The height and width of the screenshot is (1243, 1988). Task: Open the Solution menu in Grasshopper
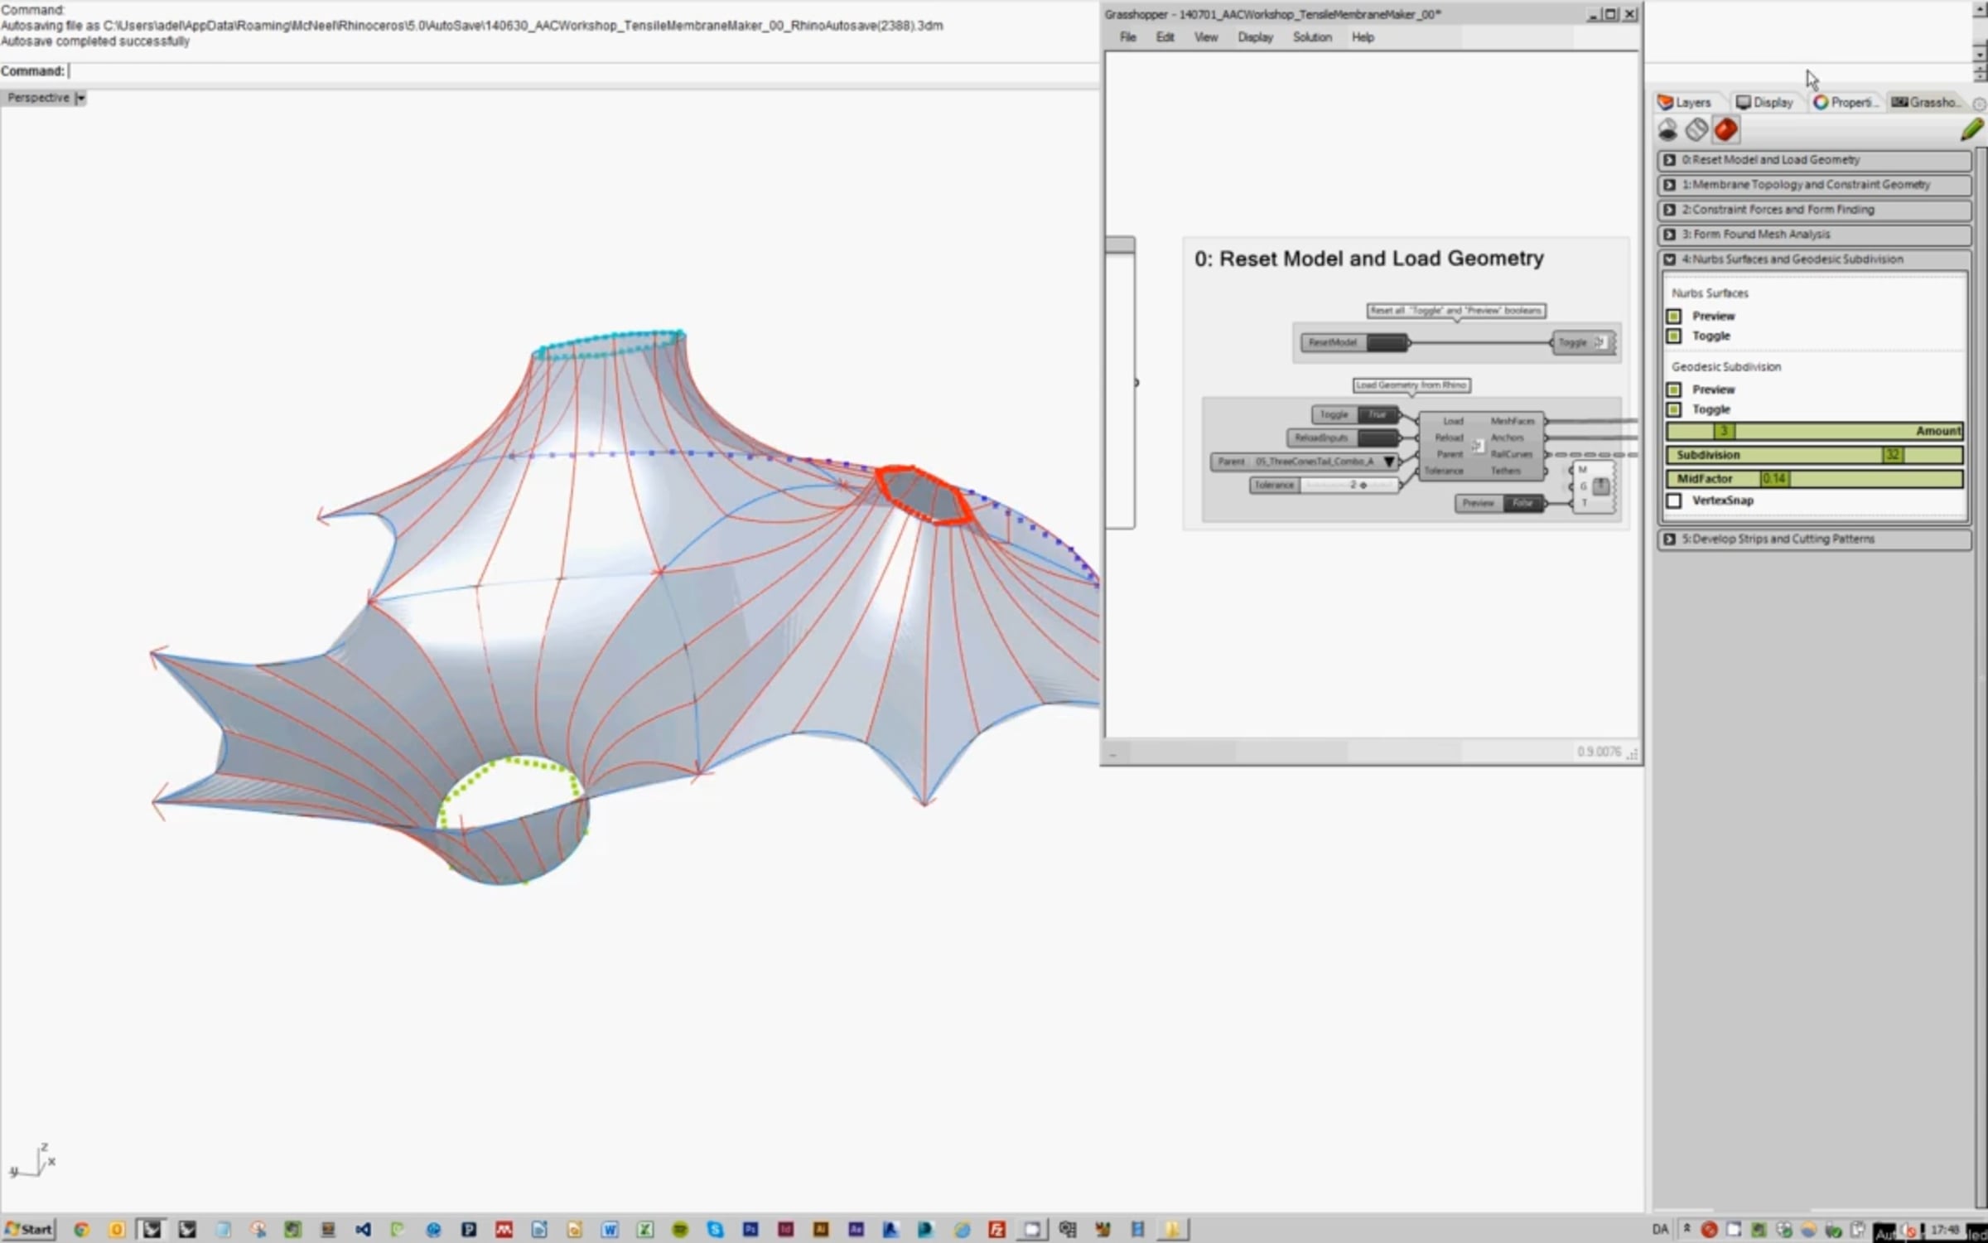(x=1312, y=37)
